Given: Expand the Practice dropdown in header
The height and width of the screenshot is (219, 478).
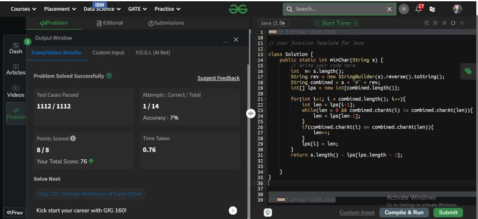Looking at the screenshot, I should point(167,9).
